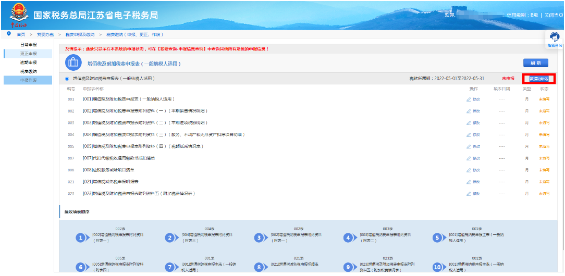Click the Jiangsu tax bureau emblem logo

[19, 16]
